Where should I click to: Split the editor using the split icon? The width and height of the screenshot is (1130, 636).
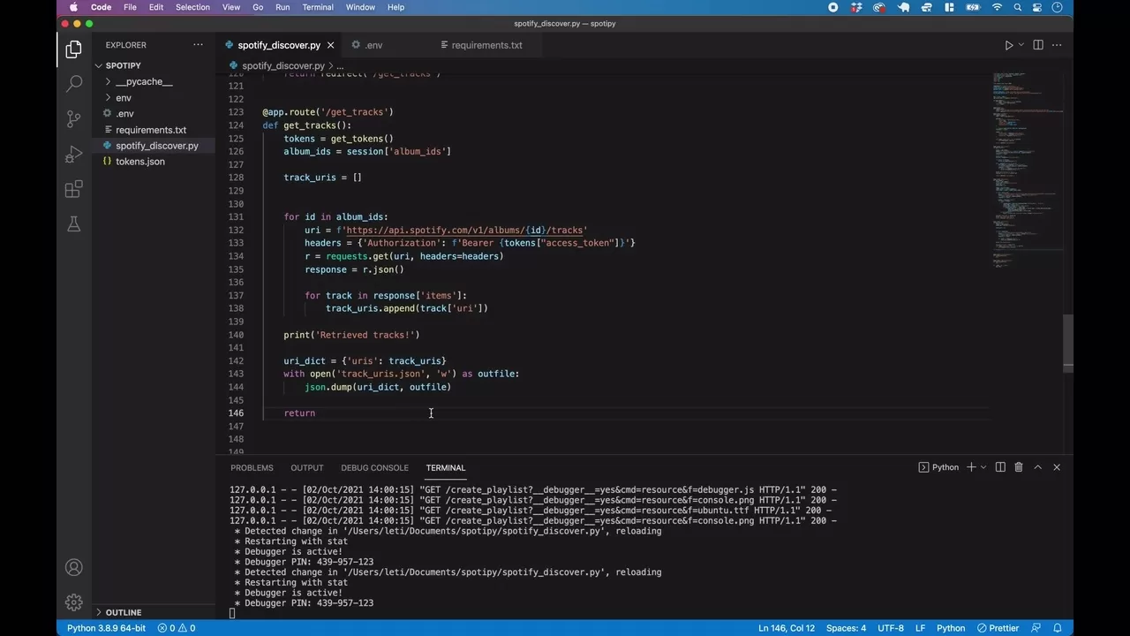[1038, 45]
